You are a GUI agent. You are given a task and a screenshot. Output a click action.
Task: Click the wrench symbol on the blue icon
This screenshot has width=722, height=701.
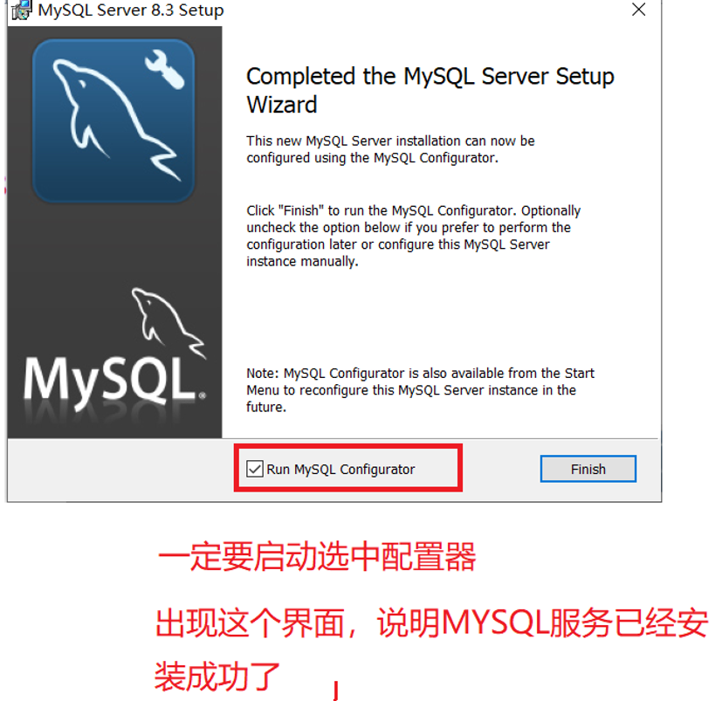(x=164, y=69)
